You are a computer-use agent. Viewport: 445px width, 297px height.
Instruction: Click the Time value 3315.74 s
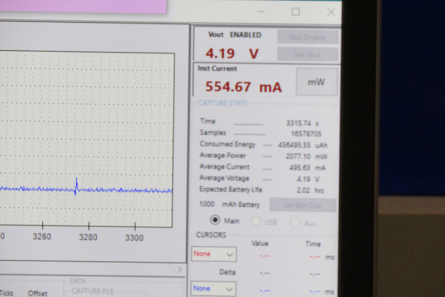click(x=302, y=123)
